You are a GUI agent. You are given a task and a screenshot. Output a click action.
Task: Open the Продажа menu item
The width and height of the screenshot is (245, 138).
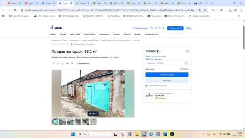(63, 34)
